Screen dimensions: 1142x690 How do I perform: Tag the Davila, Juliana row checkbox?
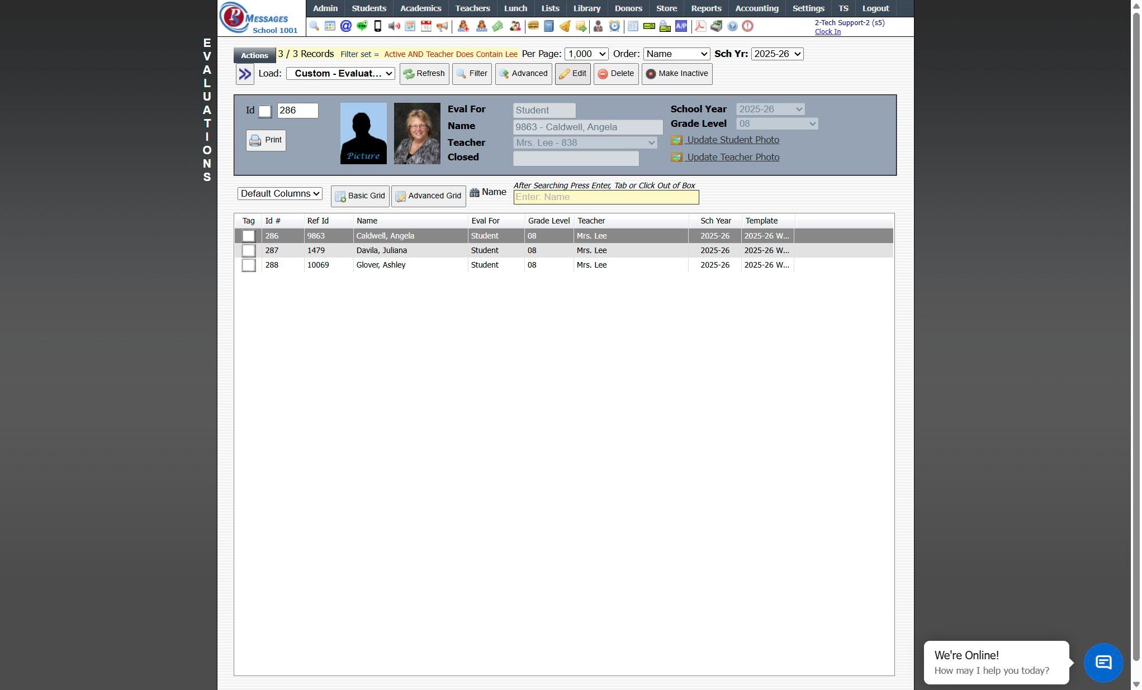(x=249, y=251)
